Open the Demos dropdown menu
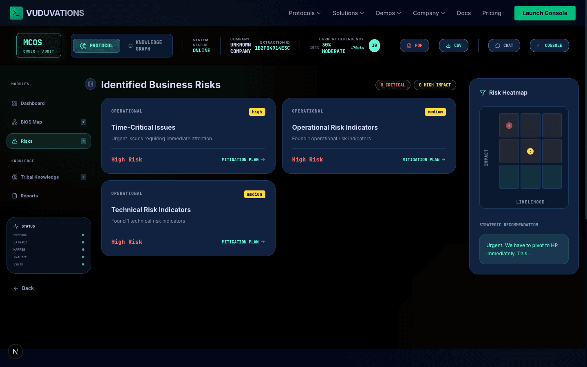 388,13
